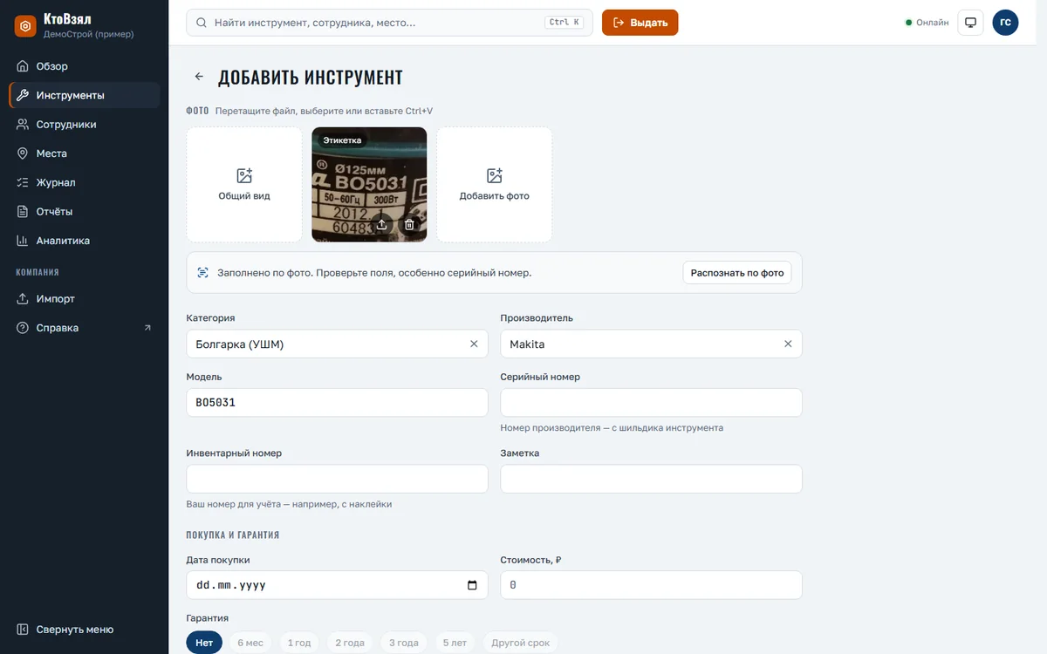Open the Категория combo box
Image resolution: width=1047 pixels, height=654 pixels.
tap(337, 344)
